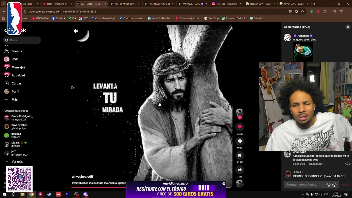Screen dimensions: 352x198
Task: Switch to the Nayeli Ayllon tab
Action: point(159,4)
